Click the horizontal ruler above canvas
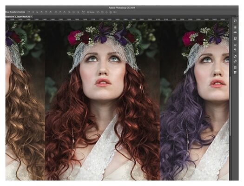The width and height of the screenshot is (244, 186). 117,20
